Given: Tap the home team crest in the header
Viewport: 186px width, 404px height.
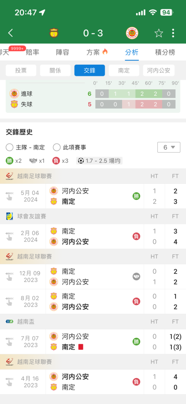Looking at the screenshot, I should pos(54,33).
